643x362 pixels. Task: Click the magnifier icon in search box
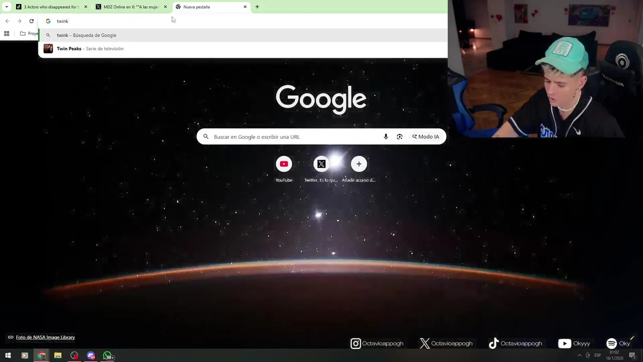205,137
